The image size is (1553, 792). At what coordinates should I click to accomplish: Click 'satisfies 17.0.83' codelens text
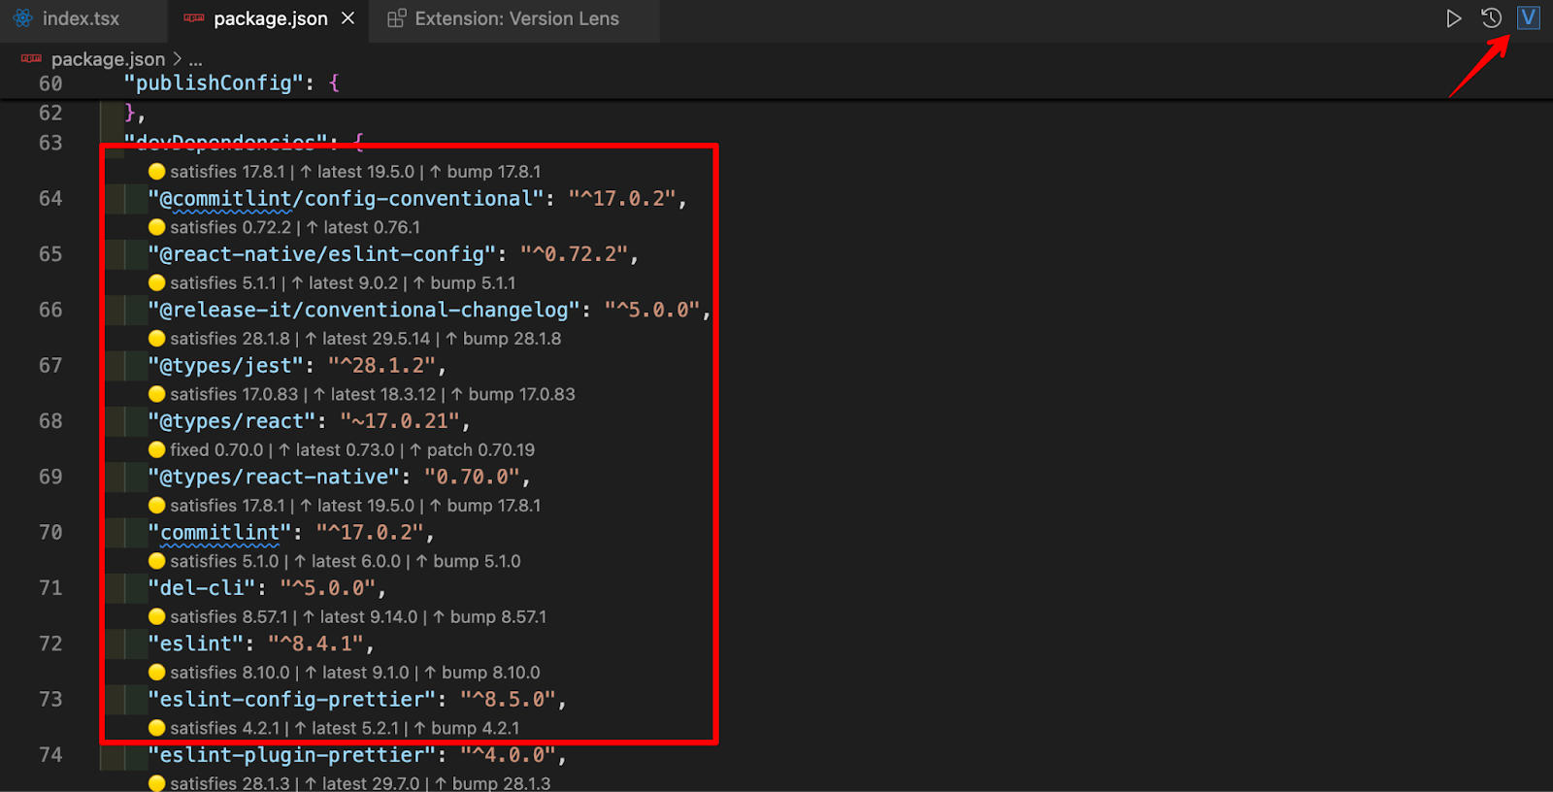coord(234,394)
